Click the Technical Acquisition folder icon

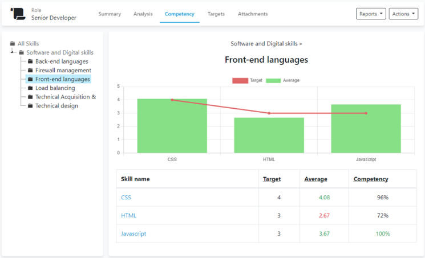pyautogui.click(x=30, y=97)
